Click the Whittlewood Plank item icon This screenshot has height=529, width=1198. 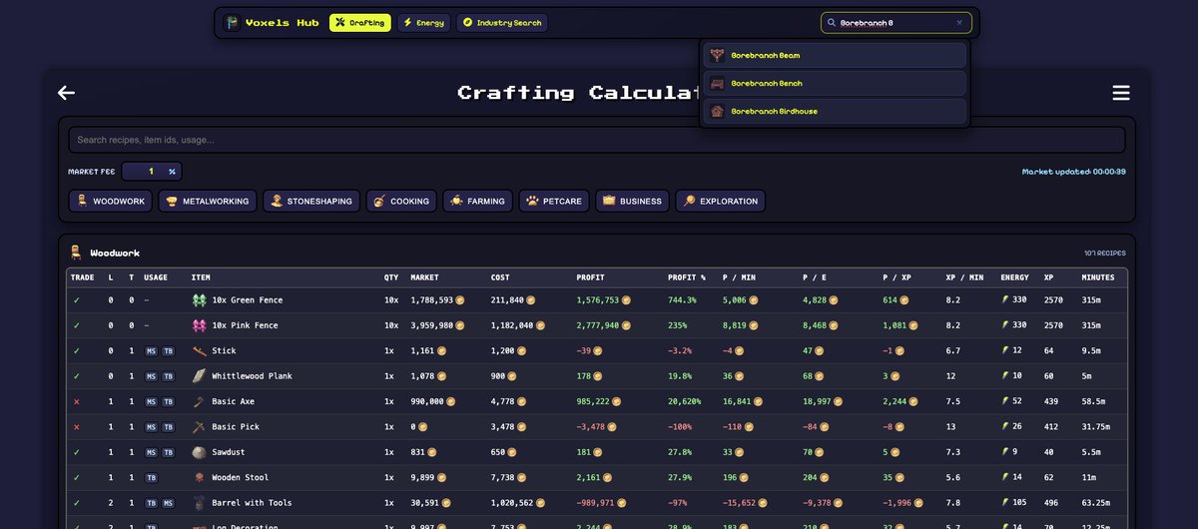click(x=199, y=376)
